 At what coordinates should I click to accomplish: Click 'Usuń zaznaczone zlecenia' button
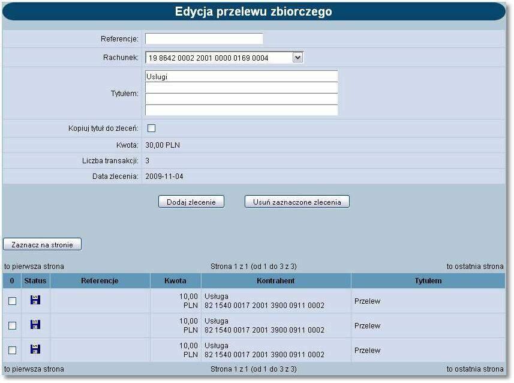point(297,202)
